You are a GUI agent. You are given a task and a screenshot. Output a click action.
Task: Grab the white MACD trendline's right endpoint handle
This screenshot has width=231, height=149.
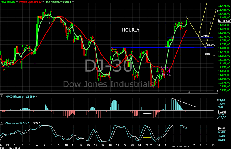tap(195, 107)
